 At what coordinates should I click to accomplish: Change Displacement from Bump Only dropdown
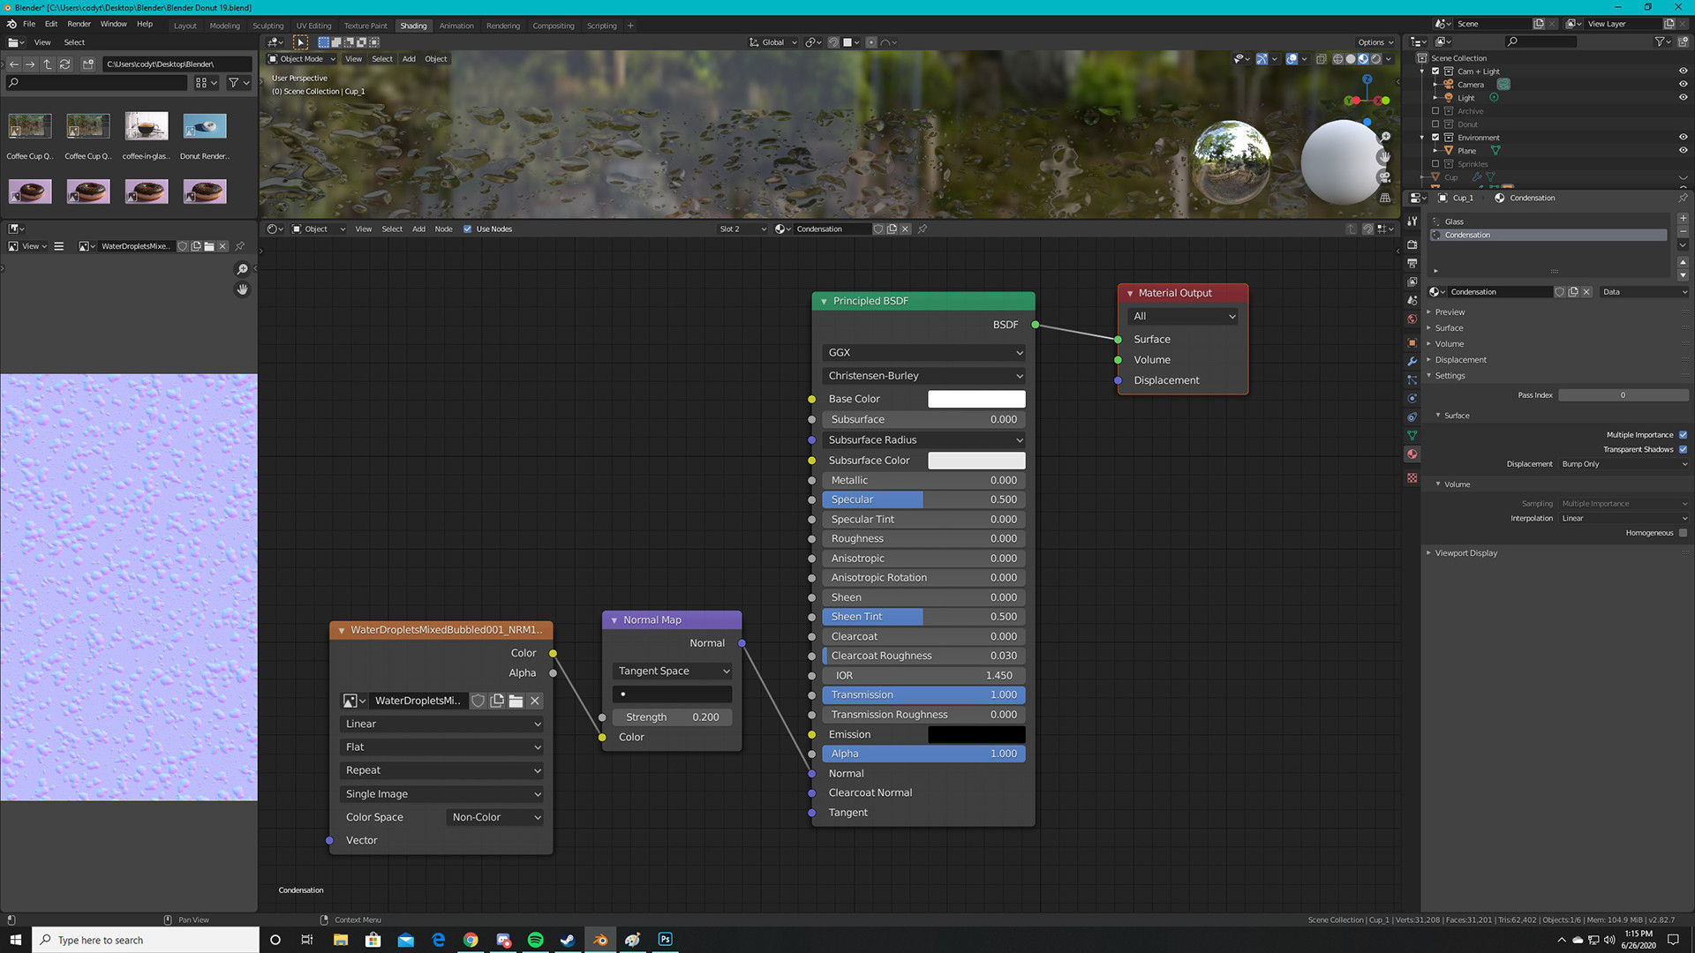(1623, 463)
